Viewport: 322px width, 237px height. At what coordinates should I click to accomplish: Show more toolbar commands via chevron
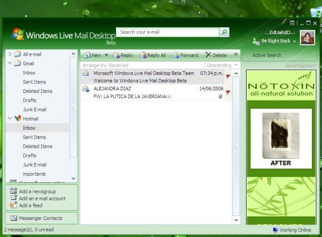coord(236,54)
